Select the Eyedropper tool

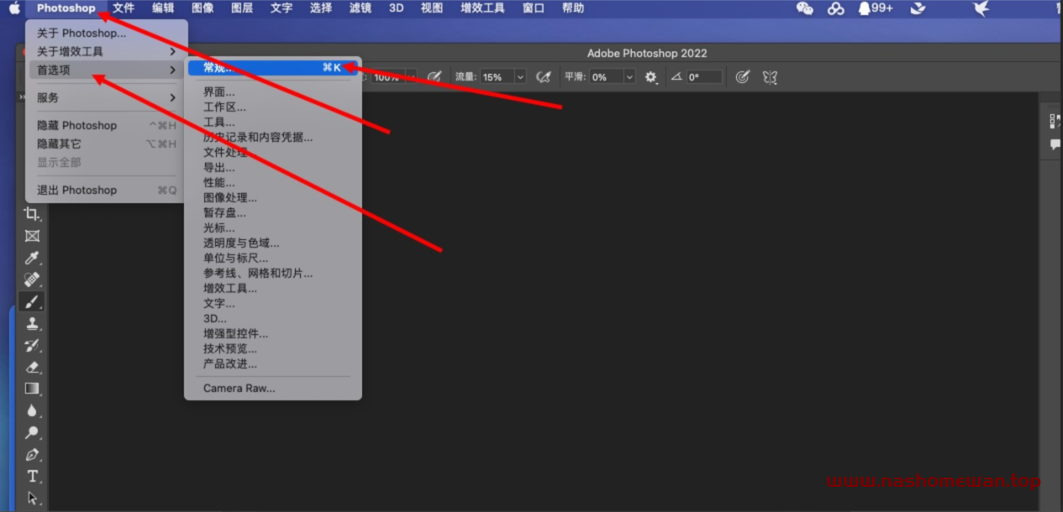point(32,258)
